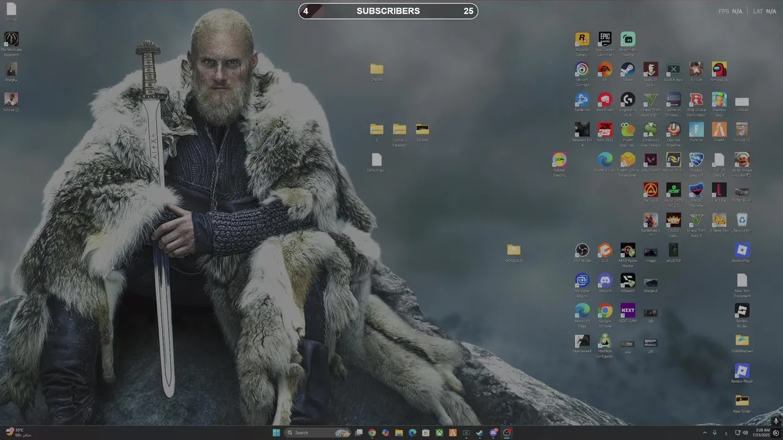The image size is (783, 440).
Task: Open Task View from the taskbar
Action: pos(359,433)
